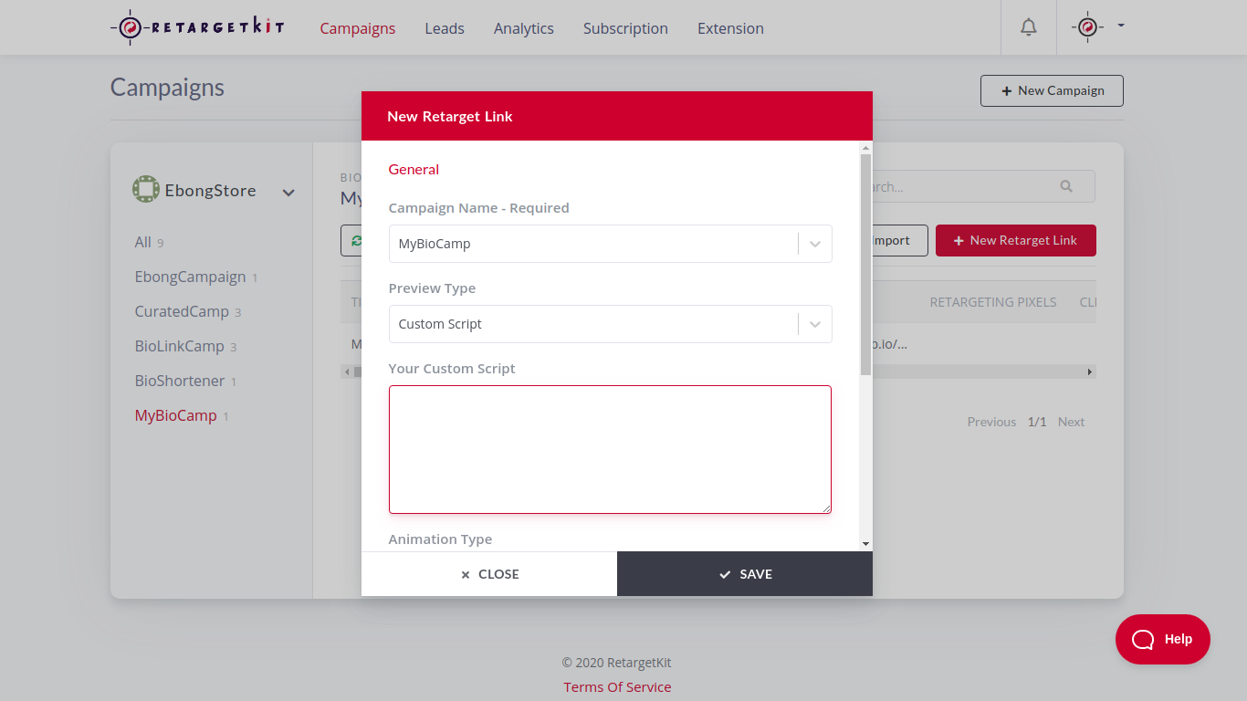Screen dimensions: 1247x701
Task: Click the modal scrollbar up arrow
Action: click(x=865, y=147)
